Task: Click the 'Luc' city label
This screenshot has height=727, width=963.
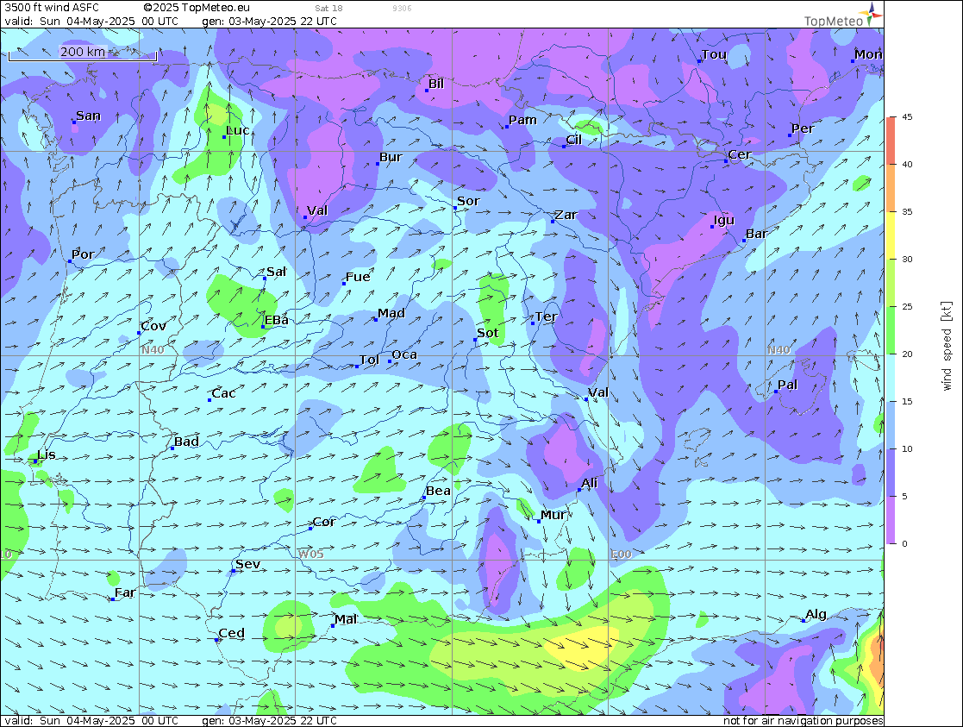Action: (x=238, y=130)
